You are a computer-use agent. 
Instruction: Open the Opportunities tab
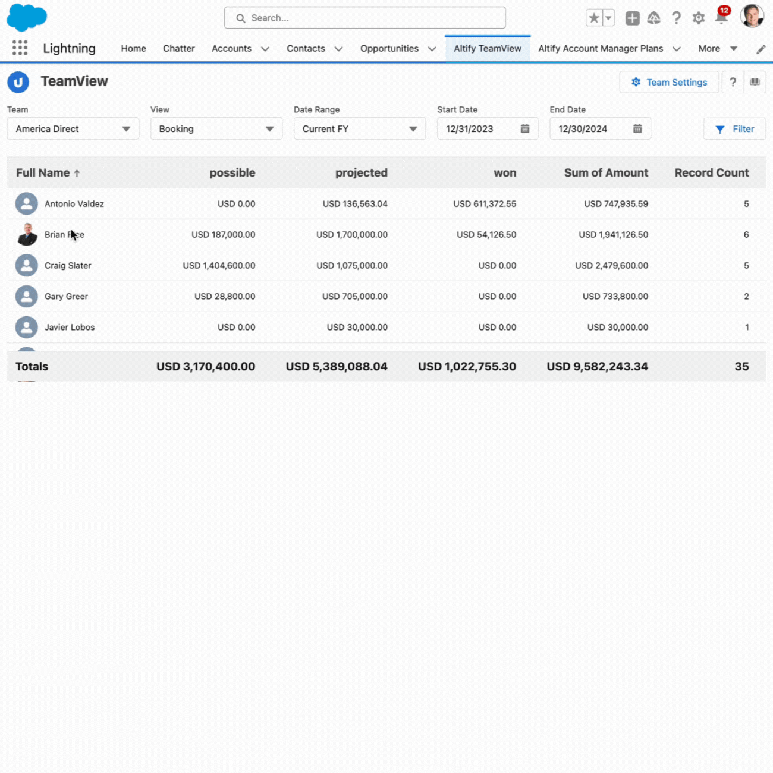tap(389, 48)
